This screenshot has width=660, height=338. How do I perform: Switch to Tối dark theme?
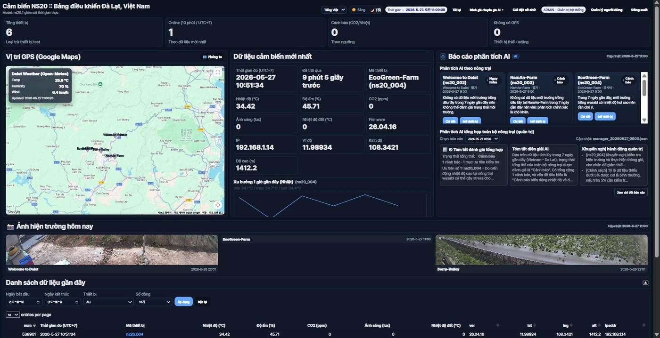coord(375,9)
